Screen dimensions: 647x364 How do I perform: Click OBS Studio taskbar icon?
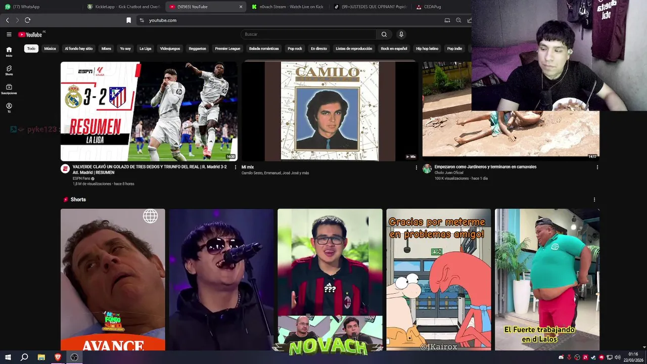[x=74, y=357]
